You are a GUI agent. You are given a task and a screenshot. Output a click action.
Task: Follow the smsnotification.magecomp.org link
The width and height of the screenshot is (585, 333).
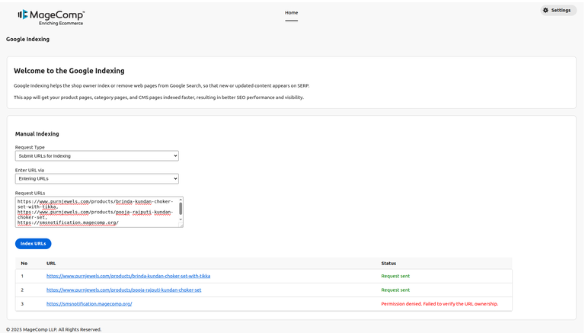tap(89, 304)
